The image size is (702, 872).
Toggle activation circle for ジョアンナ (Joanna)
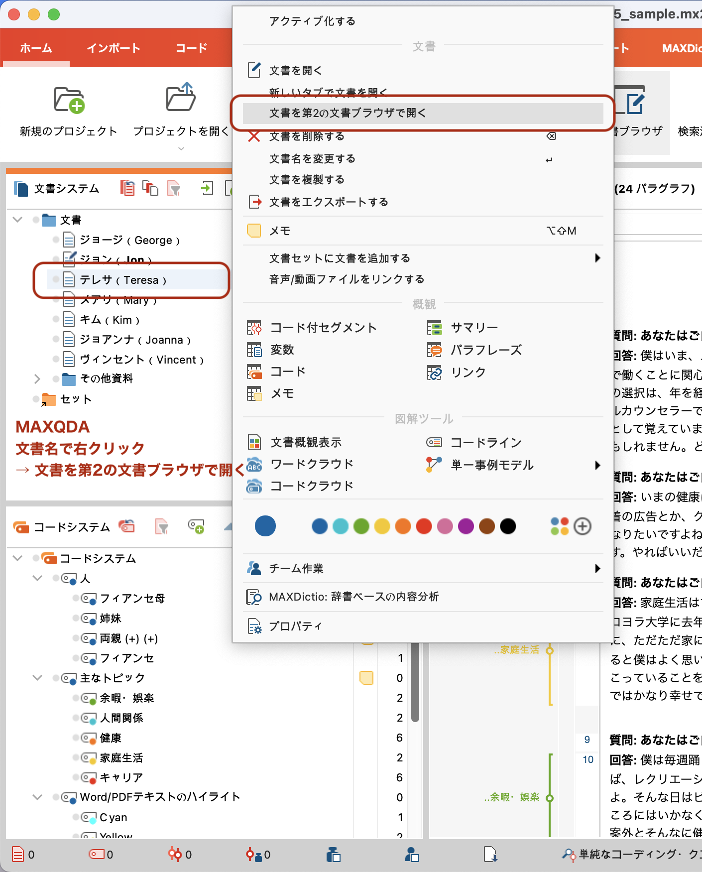(56, 339)
